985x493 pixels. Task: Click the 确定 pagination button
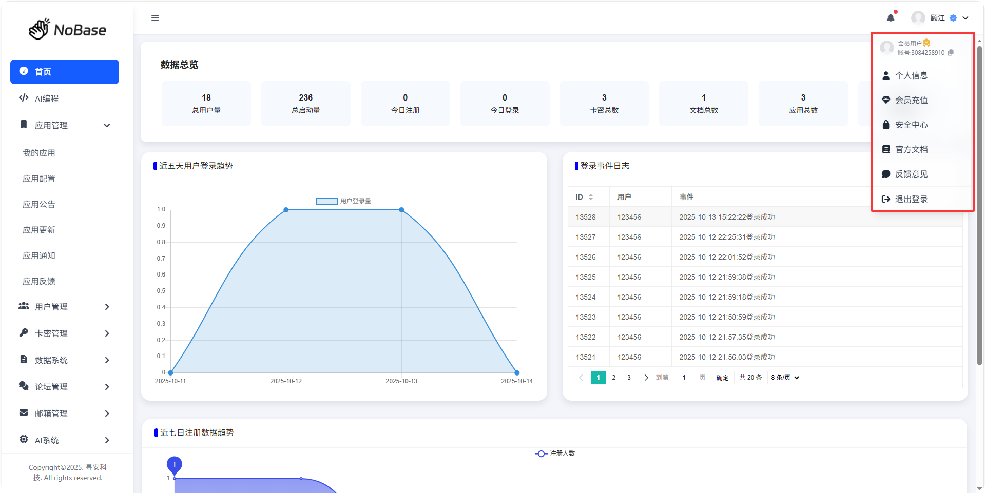pos(722,378)
